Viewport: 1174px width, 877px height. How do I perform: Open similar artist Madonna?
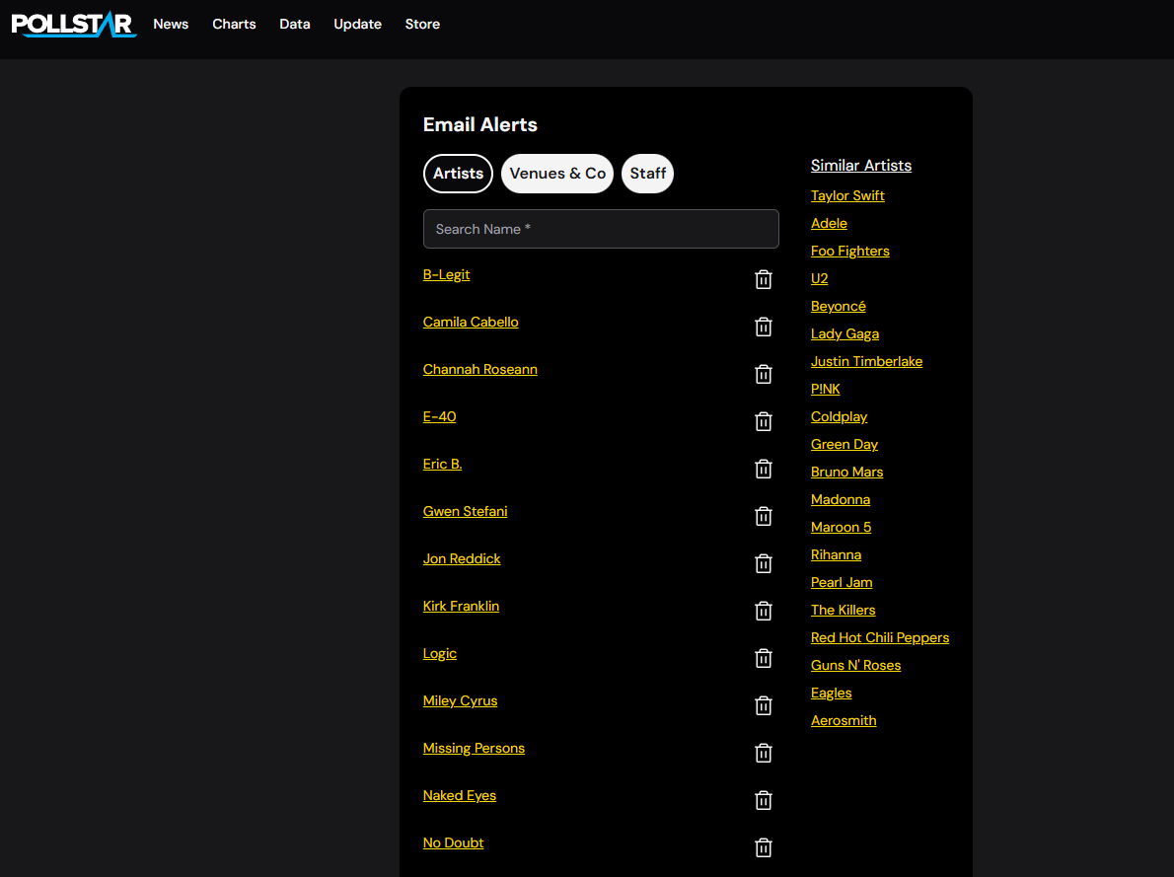[841, 499]
